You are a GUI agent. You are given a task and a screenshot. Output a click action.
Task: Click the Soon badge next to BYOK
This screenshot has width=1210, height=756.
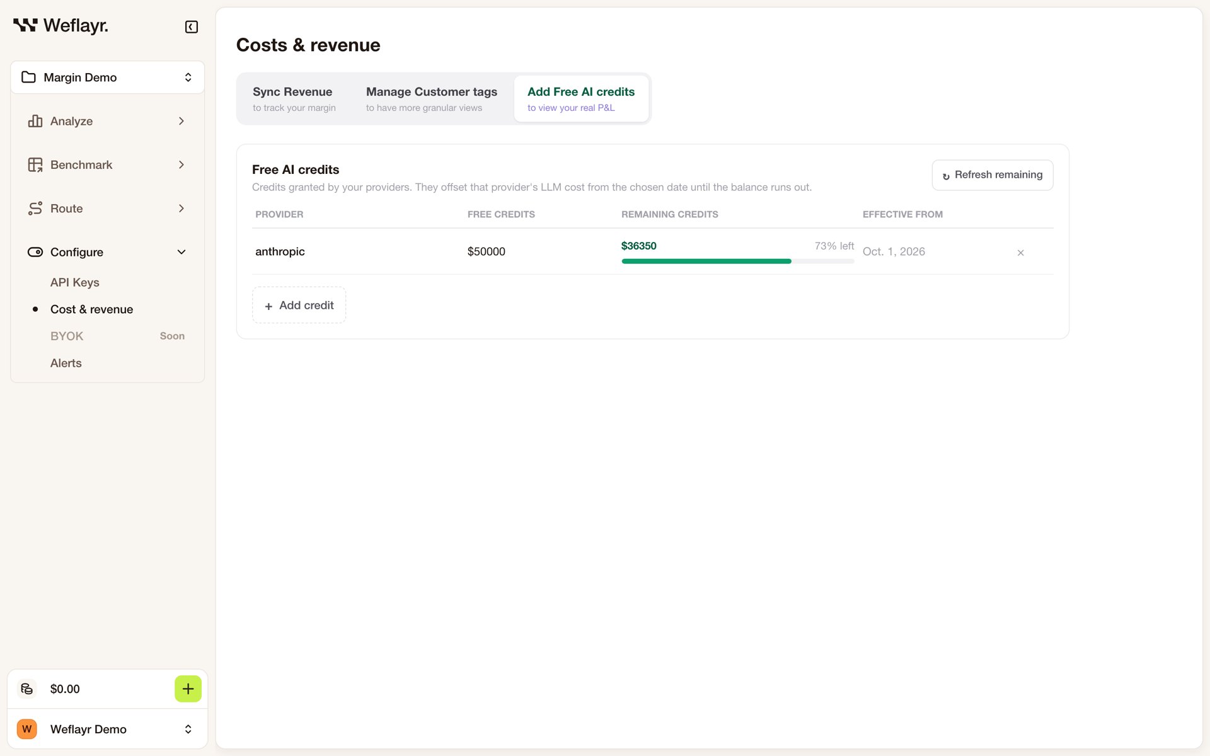click(x=172, y=336)
